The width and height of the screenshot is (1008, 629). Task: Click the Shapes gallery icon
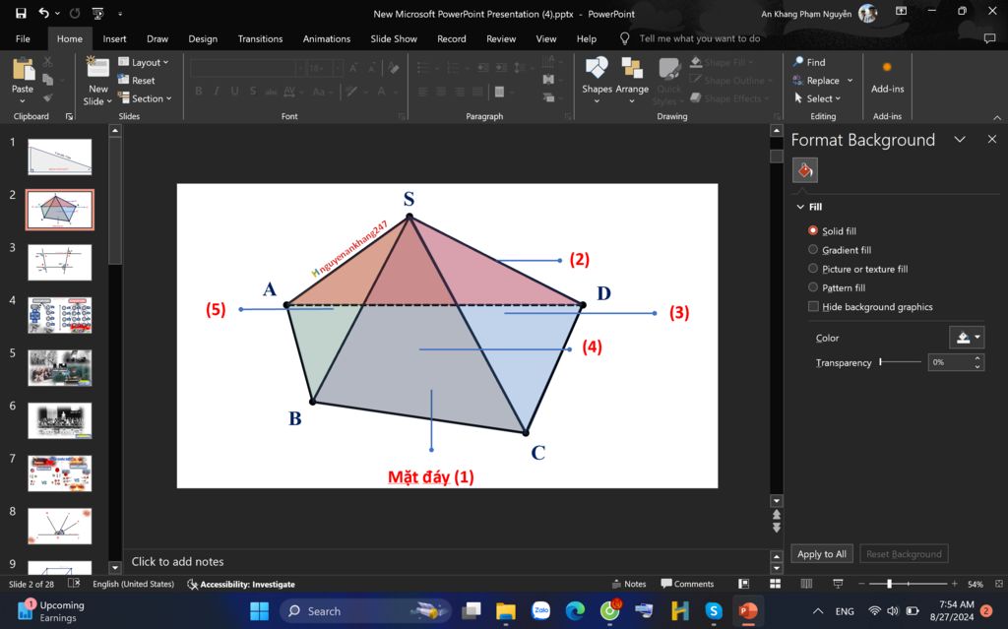pos(597,69)
